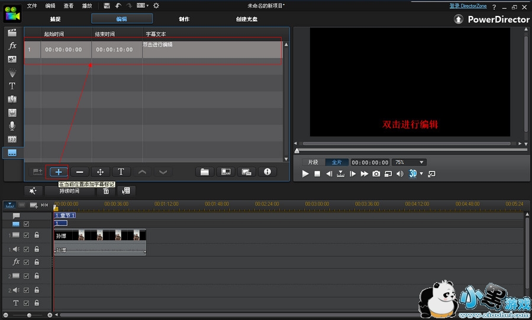Viewport: 532px width, 320px height.
Task: Open the 登录 DirectorZone link
Action: coord(469,6)
